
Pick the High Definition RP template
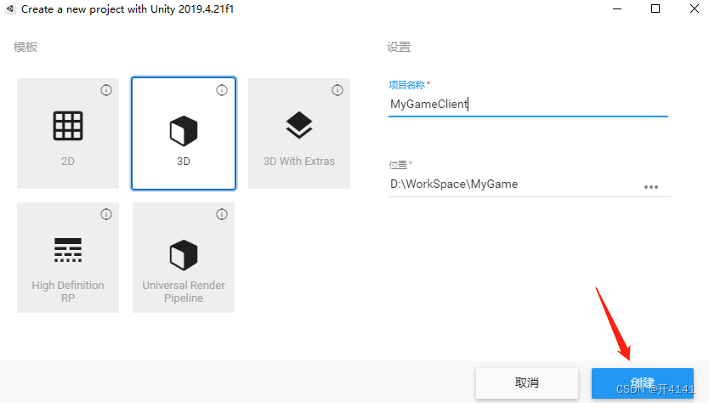click(68, 258)
